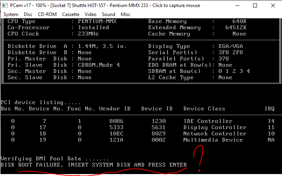Click the Verifying DMI Pool Data line

(55, 158)
